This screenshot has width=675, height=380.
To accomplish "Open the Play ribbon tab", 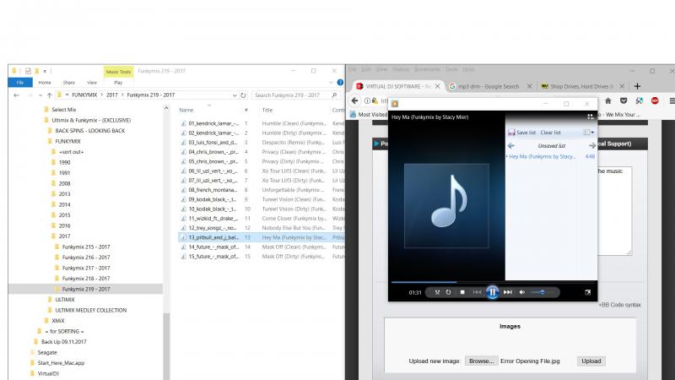I will (x=118, y=82).
